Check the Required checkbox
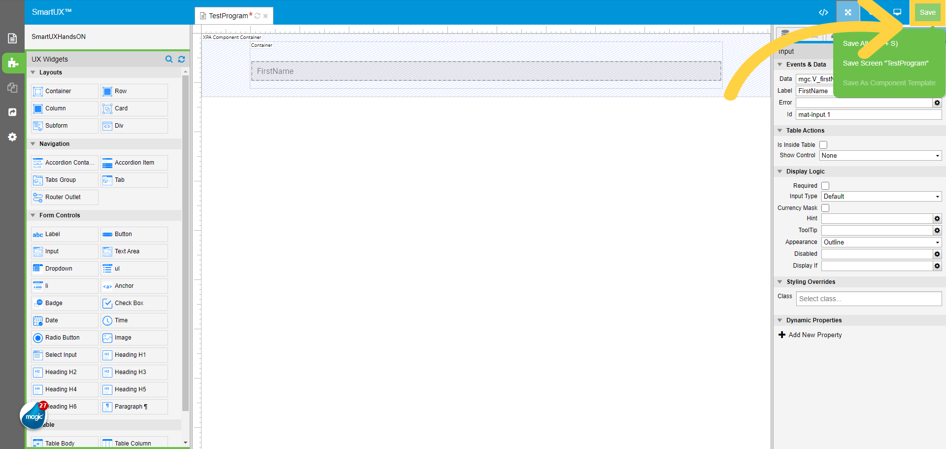The height and width of the screenshot is (449, 946). [x=825, y=186]
